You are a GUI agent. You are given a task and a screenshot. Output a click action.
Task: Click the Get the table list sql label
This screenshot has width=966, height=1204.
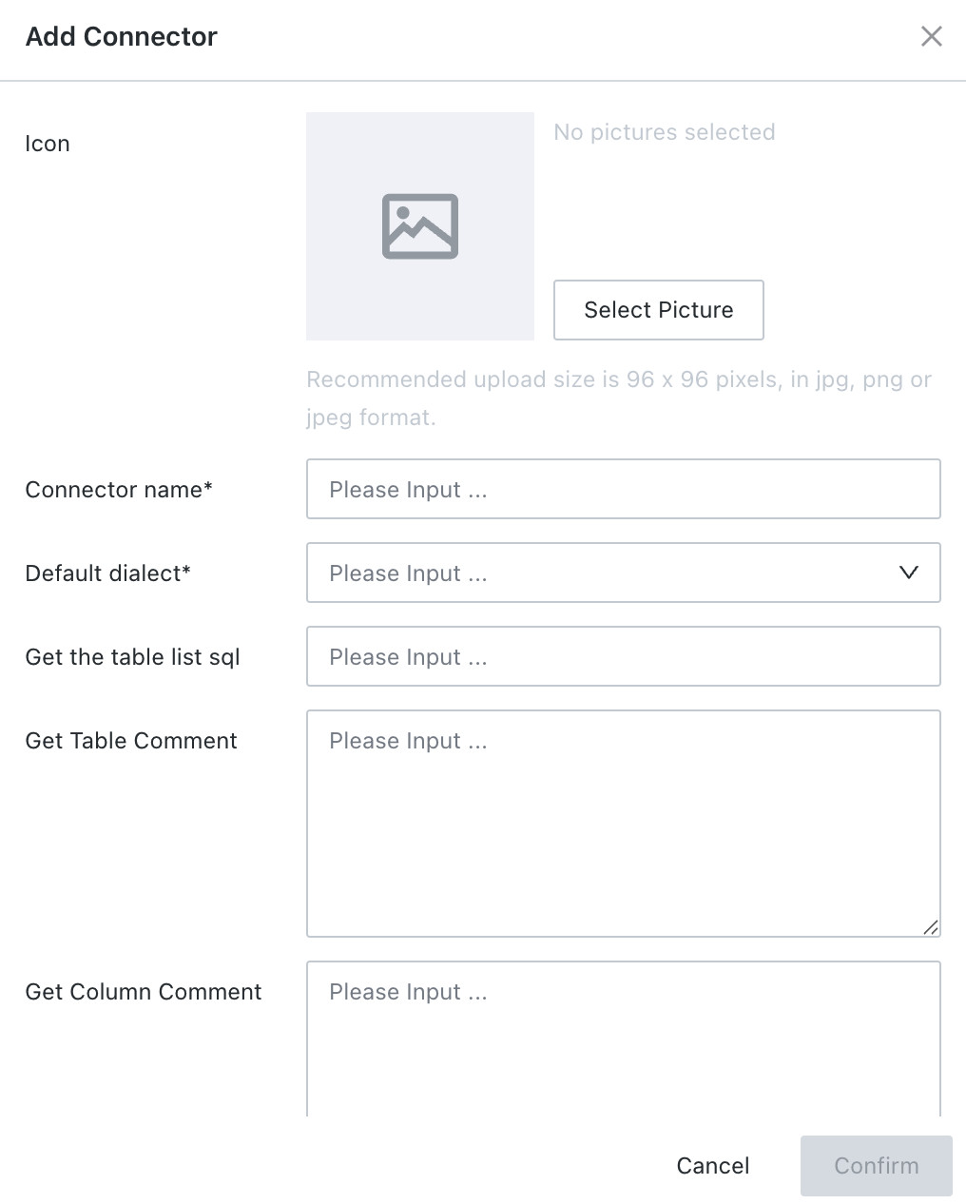pos(132,657)
